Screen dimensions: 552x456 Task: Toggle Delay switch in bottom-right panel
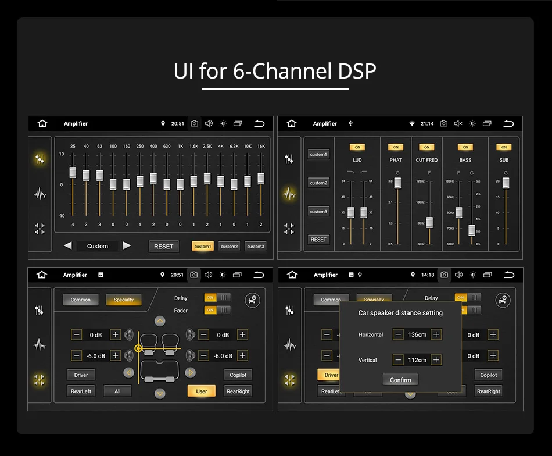(x=468, y=297)
